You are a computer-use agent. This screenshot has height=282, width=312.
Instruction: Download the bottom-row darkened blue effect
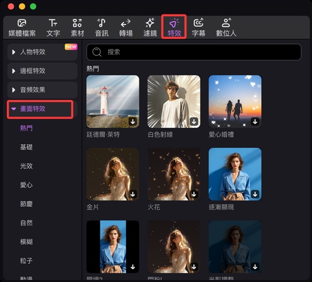255,267
